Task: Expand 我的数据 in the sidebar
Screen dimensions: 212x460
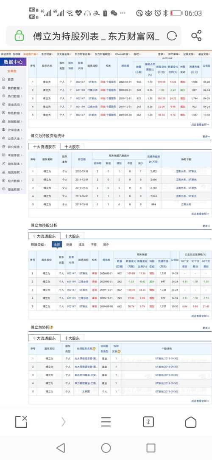Action: click(x=12, y=88)
